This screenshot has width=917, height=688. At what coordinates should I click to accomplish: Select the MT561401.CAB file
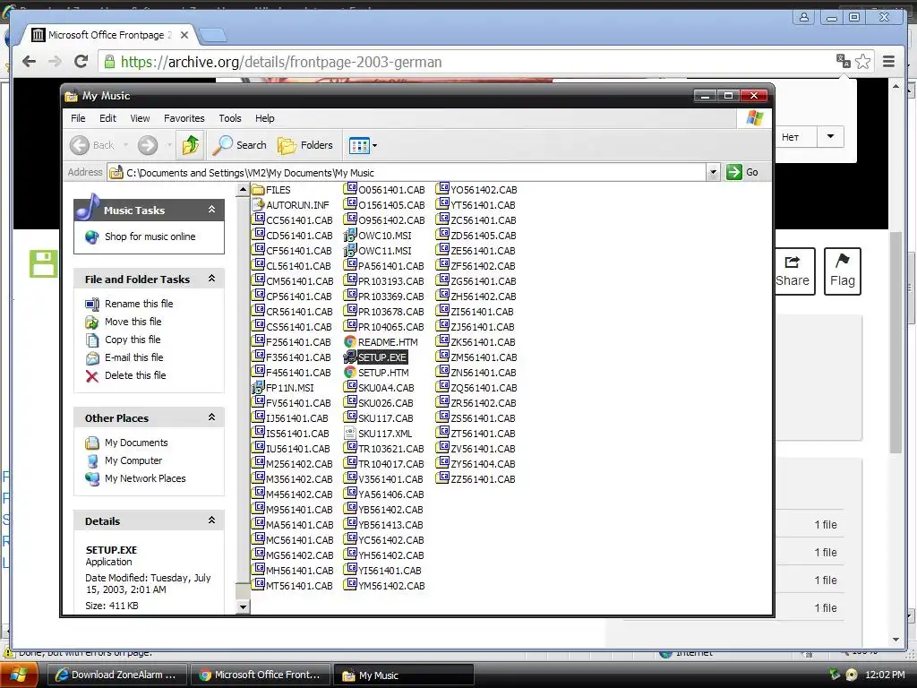[293, 586]
